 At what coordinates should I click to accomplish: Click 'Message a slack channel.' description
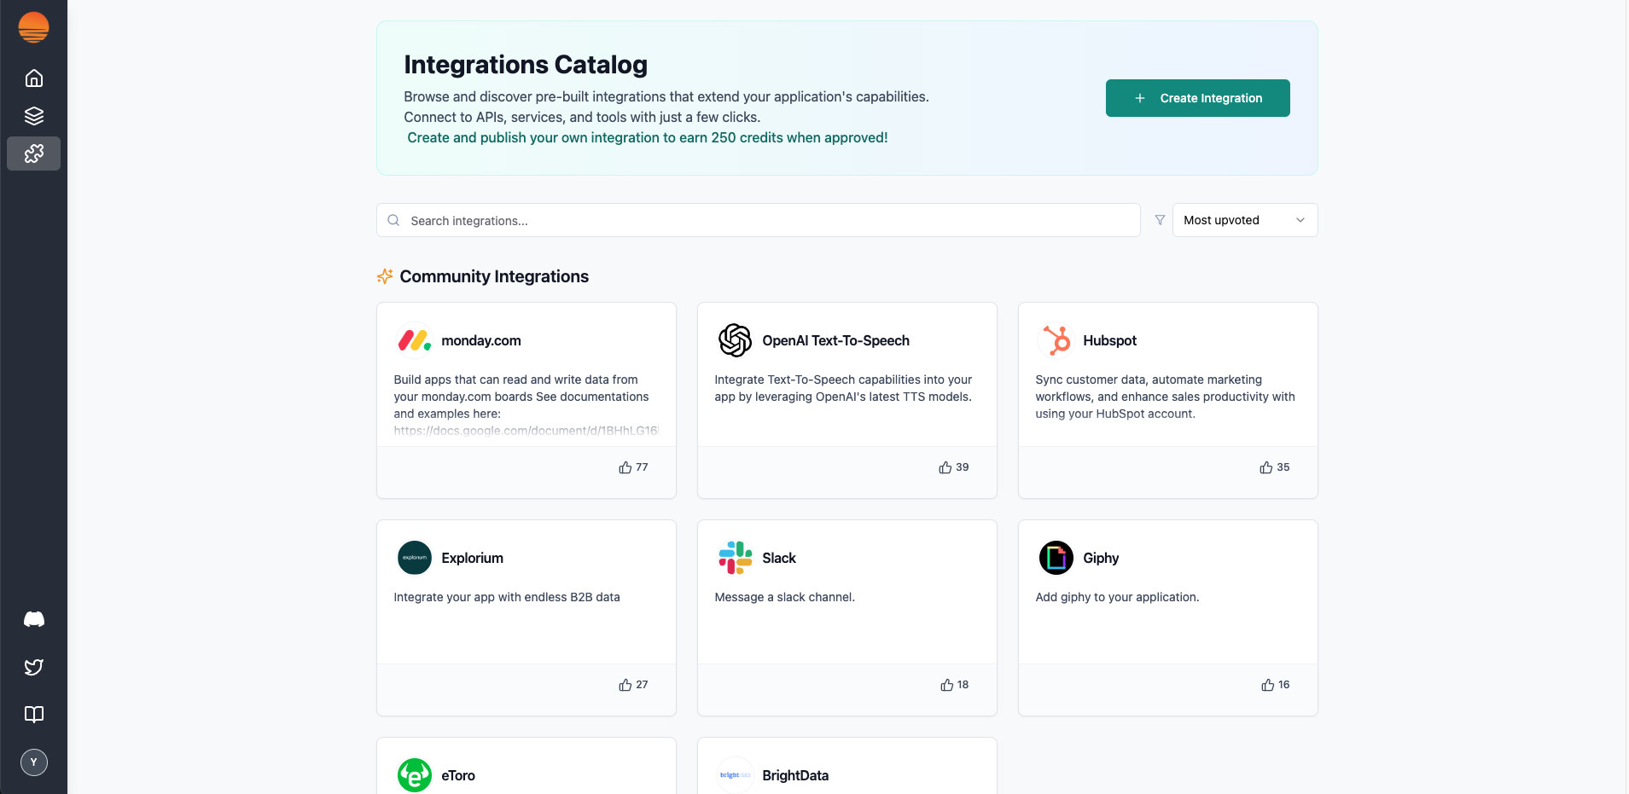pos(785,597)
